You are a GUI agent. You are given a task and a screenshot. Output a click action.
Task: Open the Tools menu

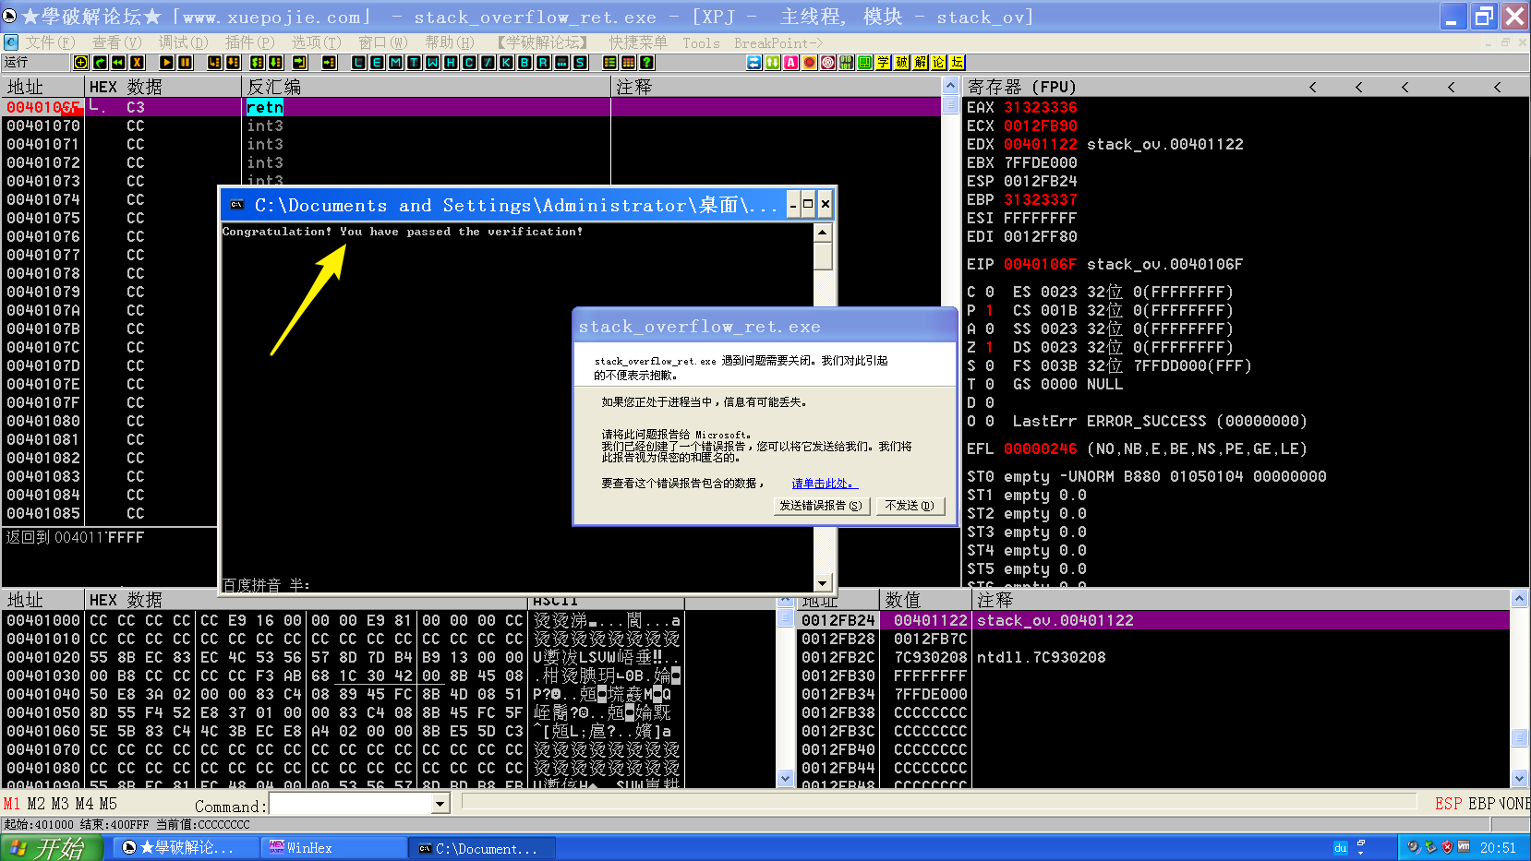point(701,42)
